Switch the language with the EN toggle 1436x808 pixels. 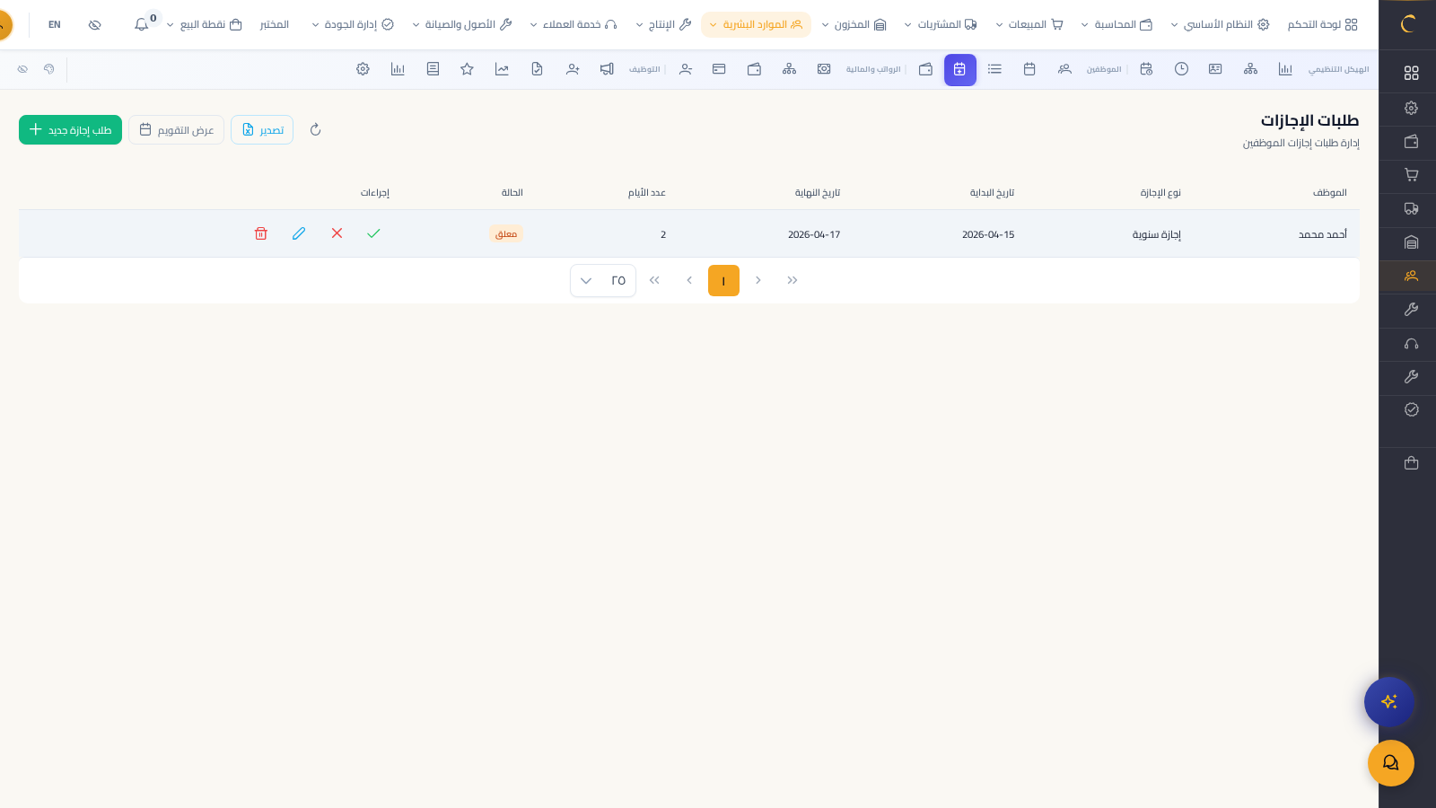click(x=55, y=24)
